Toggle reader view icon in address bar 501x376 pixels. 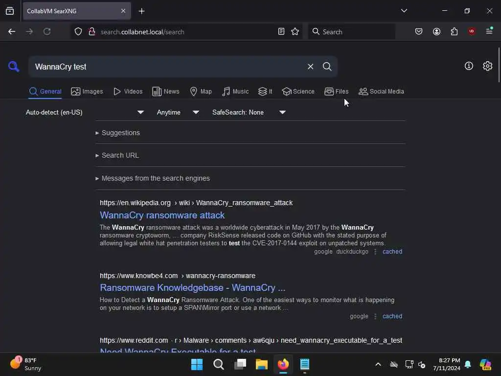pyautogui.click(x=281, y=31)
